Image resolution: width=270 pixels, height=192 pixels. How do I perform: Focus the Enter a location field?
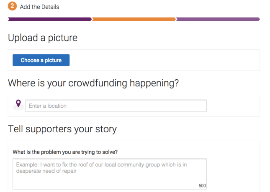coord(116,106)
